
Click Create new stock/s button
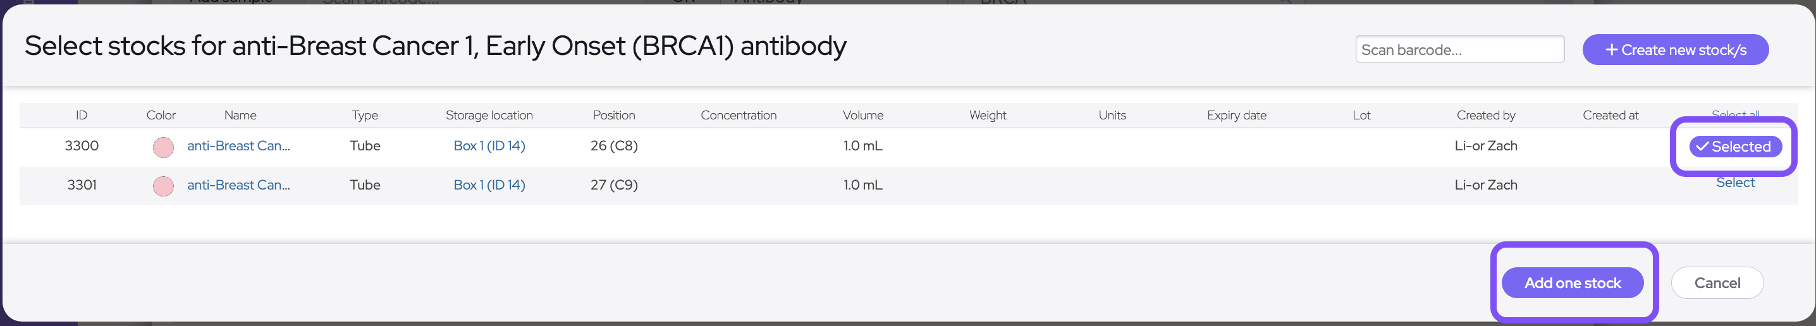[1675, 49]
